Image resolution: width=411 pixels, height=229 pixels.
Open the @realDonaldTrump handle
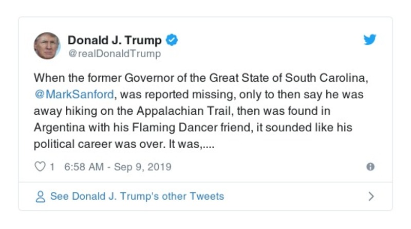(114, 54)
